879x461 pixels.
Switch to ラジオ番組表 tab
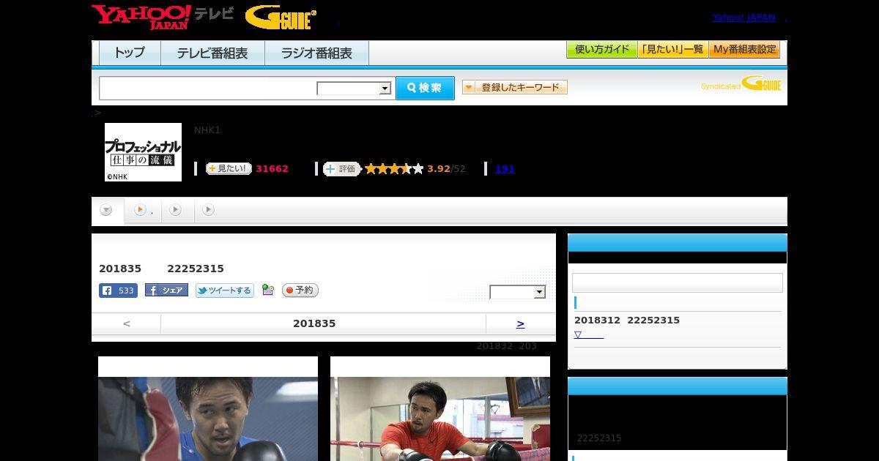pyautogui.click(x=316, y=53)
